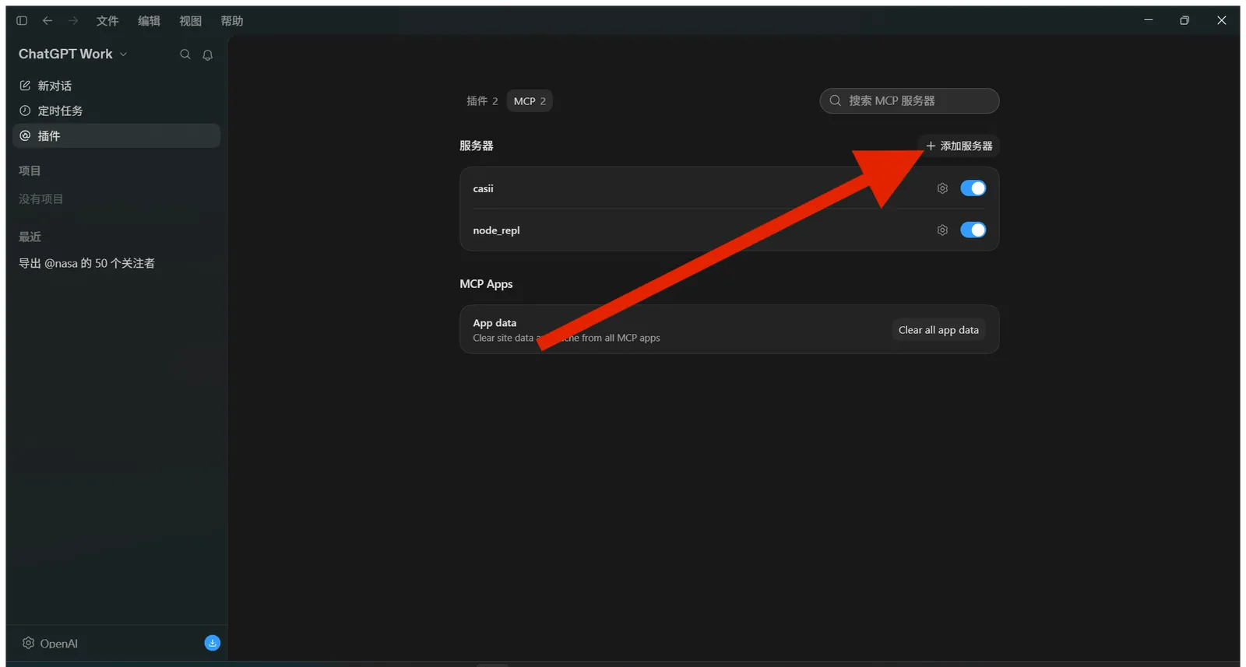Open the 编辑 menu

pyautogui.click(x=149, y=21)
